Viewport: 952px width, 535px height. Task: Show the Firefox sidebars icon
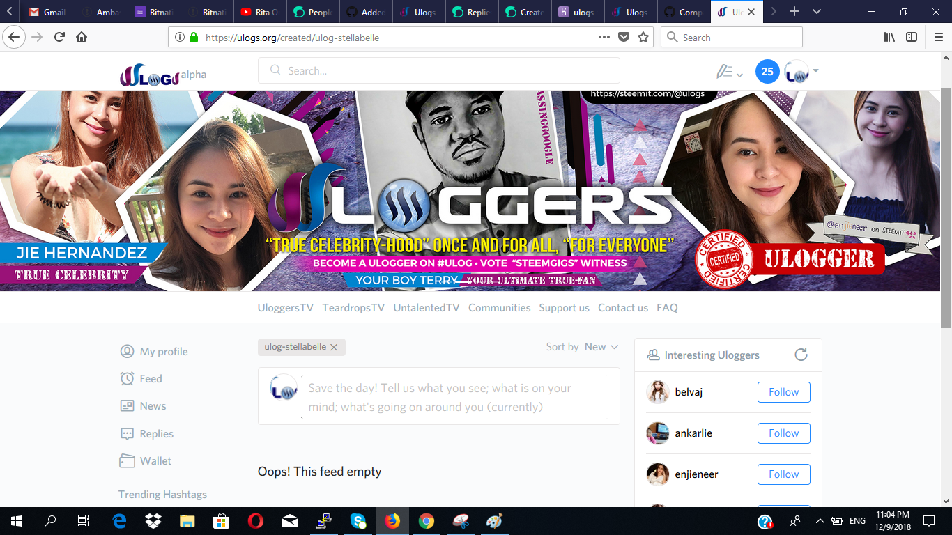[912, 37]
